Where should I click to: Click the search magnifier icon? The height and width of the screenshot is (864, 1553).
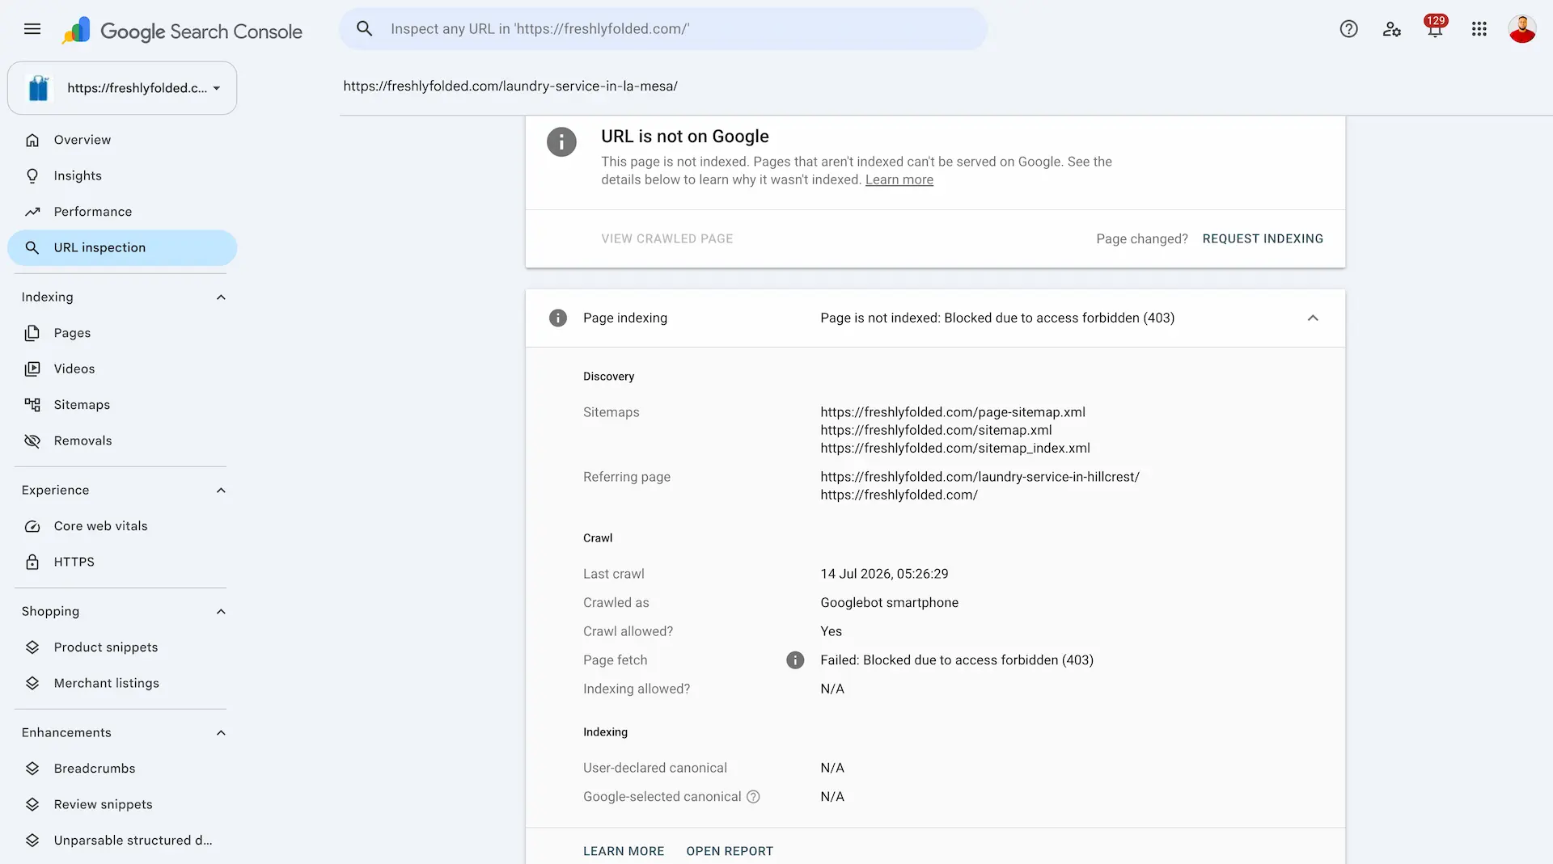click(x=365, y=29)
